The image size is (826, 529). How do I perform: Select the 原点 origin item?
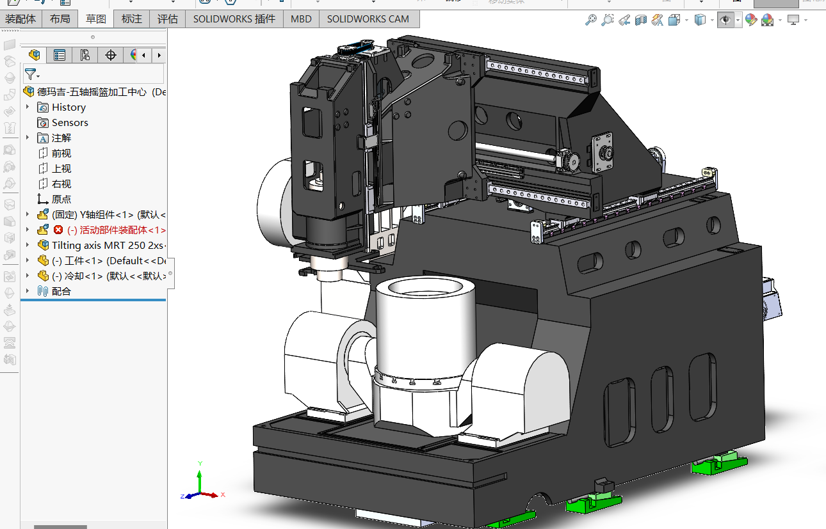point(61,200)
